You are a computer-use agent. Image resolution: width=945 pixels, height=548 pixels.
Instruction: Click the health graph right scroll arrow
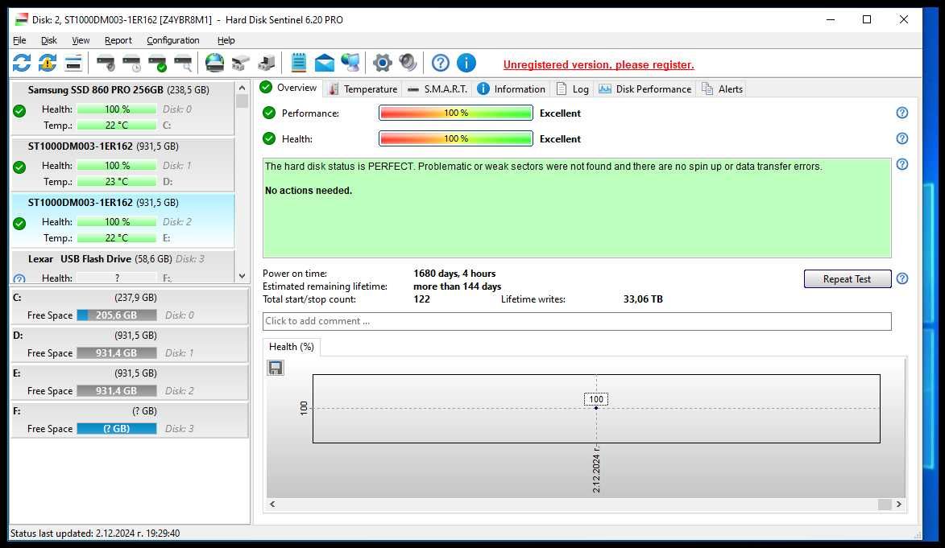[898, 505]
